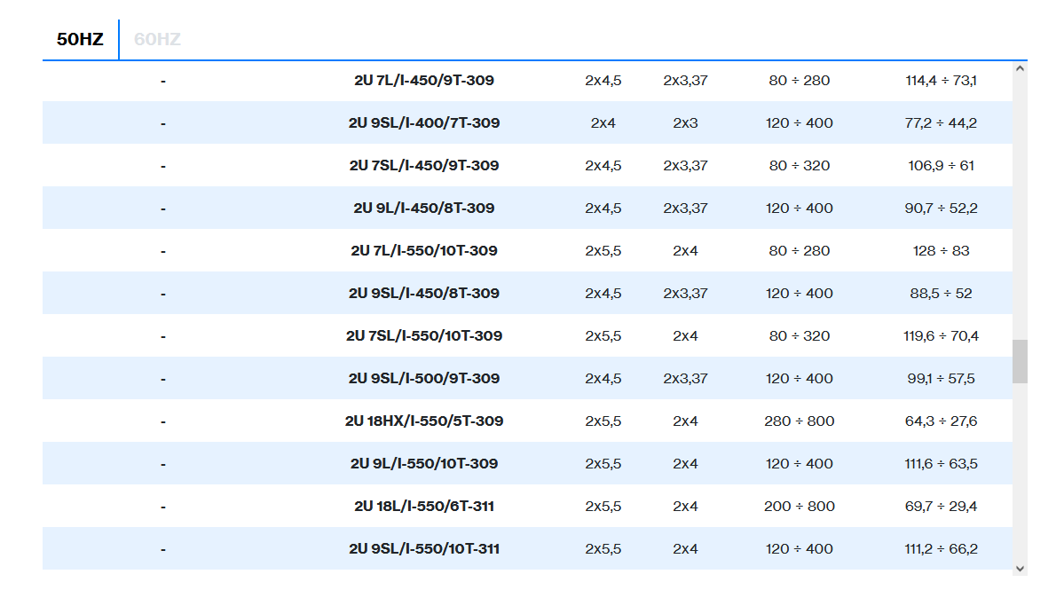Choose model 2U 7SL/I-550/10T-309

(x=423, y=336)
